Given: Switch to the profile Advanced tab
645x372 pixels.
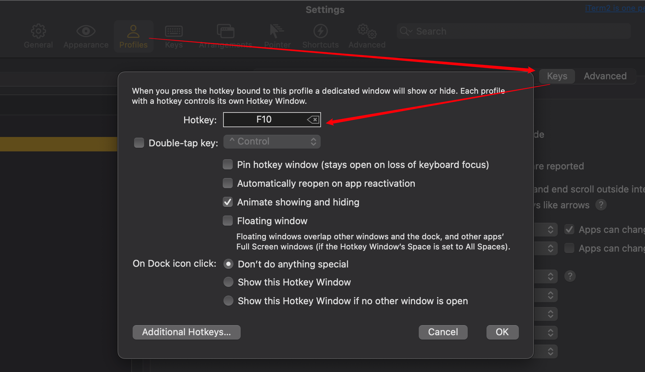Looking at the screenshot, I should point(605,76).
